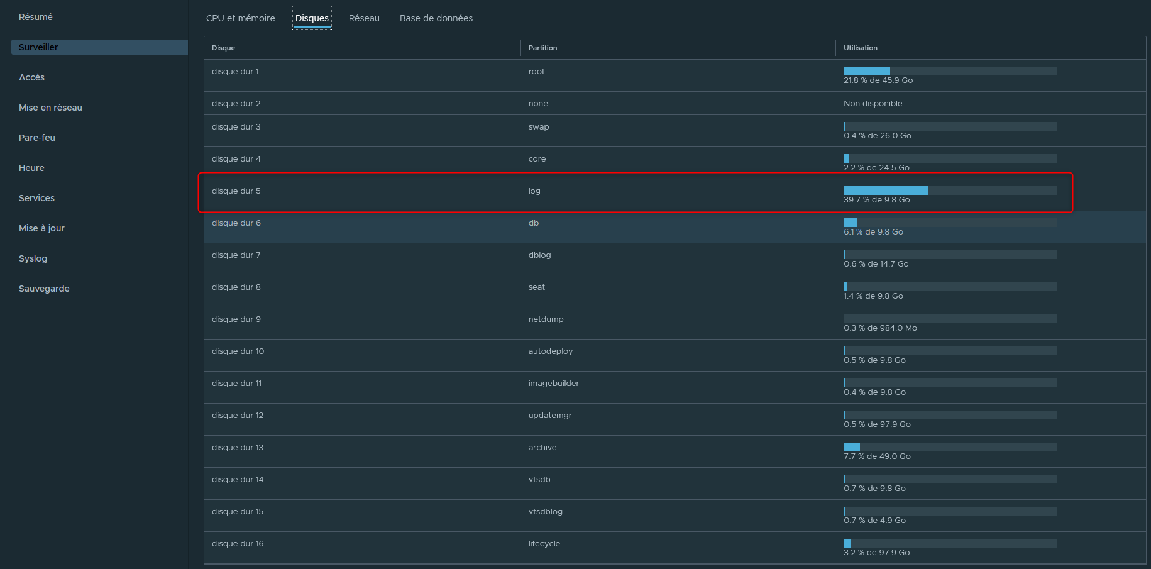Select the Disques tab
This screenshot has height=569, width=1151.
[312, 18]
